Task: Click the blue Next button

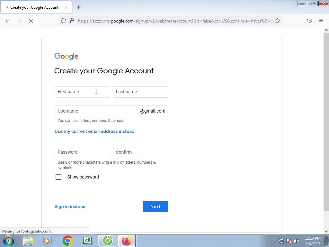Action: coord(155,206)
